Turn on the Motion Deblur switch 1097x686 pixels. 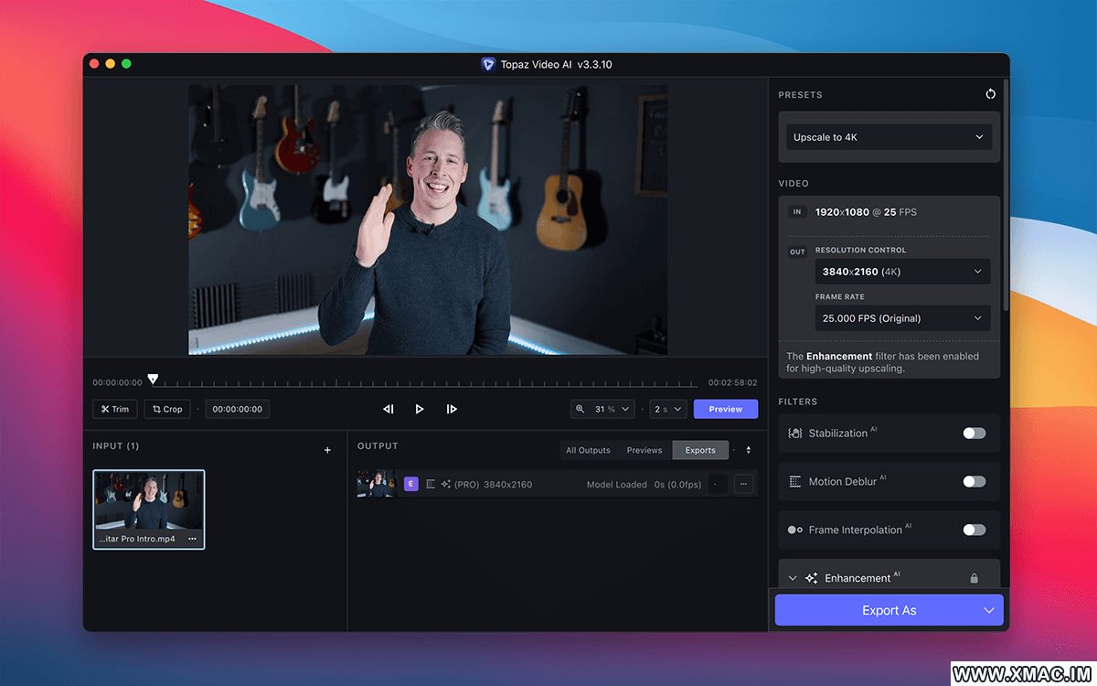tap(975, 481)
